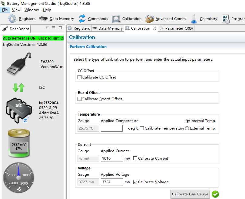Image resolution: width=245 pixels, height=199 pixels.
Task: Click the bq27520G4 device name text
Action: [49, 103]
